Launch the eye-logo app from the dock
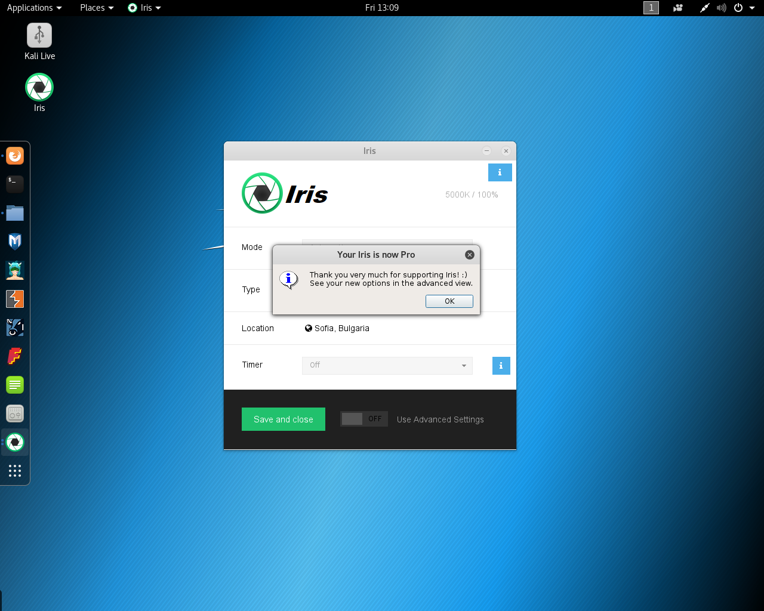 15,328
